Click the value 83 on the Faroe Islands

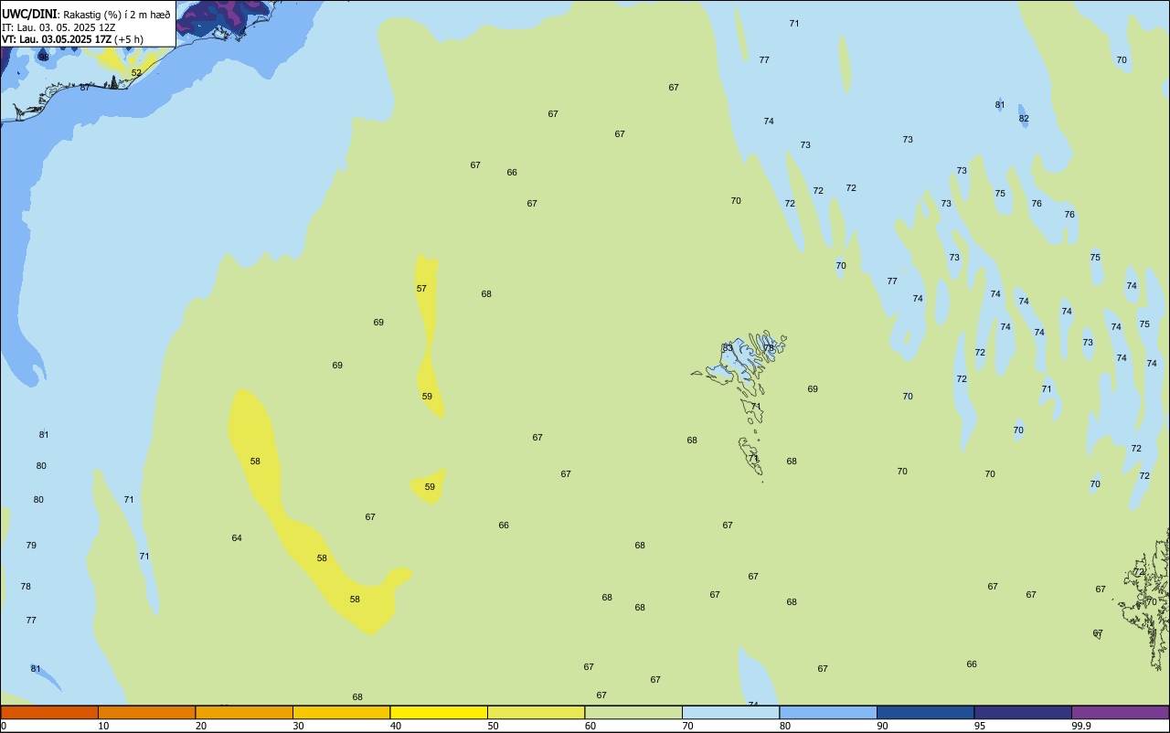point(728,347)
